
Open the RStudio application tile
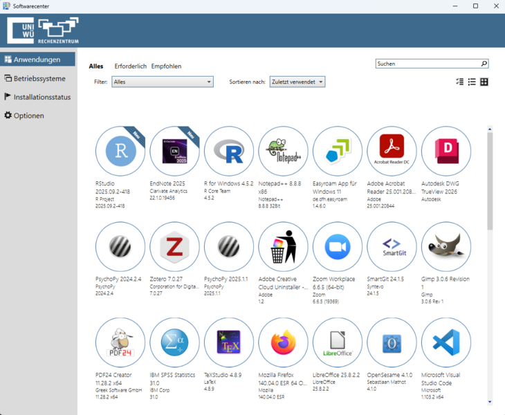pos(120,151)
